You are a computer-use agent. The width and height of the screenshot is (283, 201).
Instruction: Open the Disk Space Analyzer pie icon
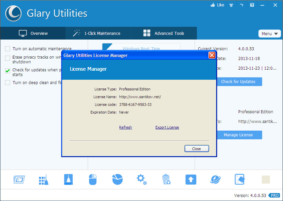(x=118, y=179)
